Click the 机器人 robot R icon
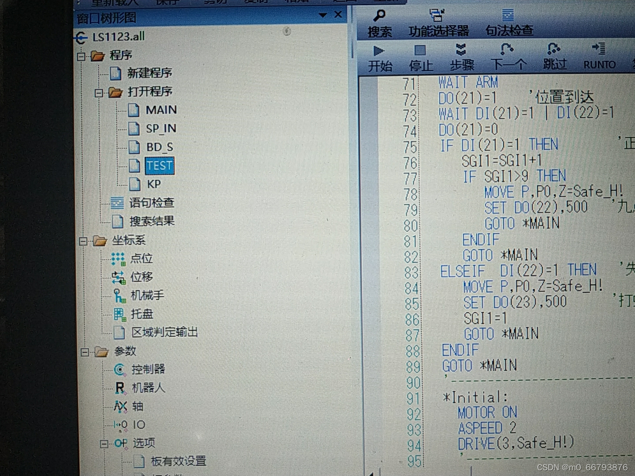The height and width of the screenshot is (476, 635). [x=120, y=388]
